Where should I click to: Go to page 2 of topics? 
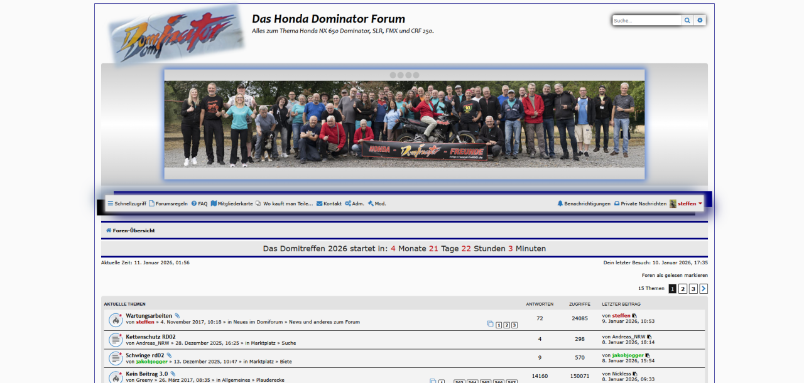click(683, 289)
